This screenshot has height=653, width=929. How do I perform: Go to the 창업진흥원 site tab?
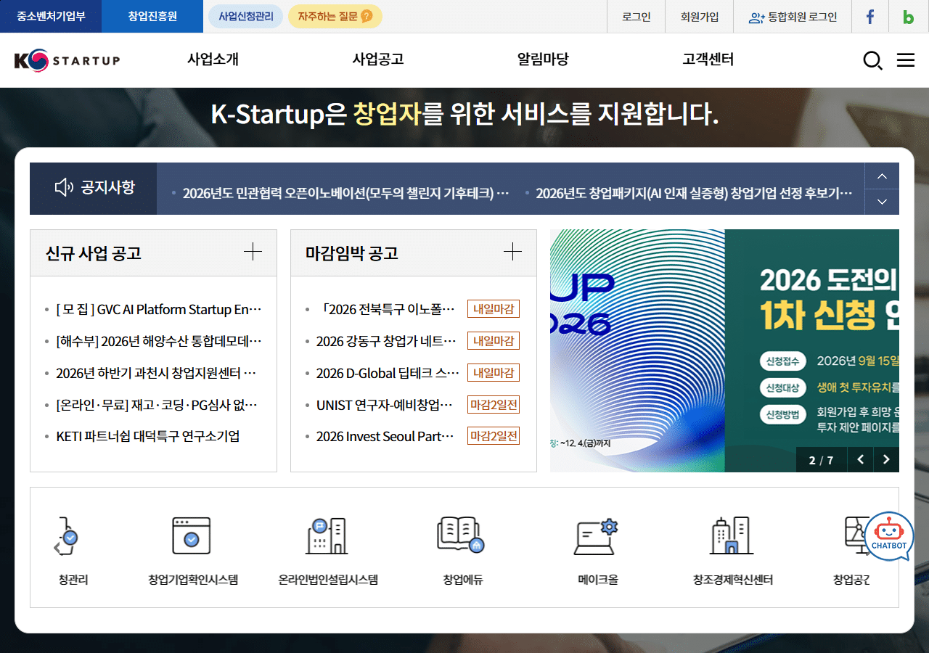152,16
